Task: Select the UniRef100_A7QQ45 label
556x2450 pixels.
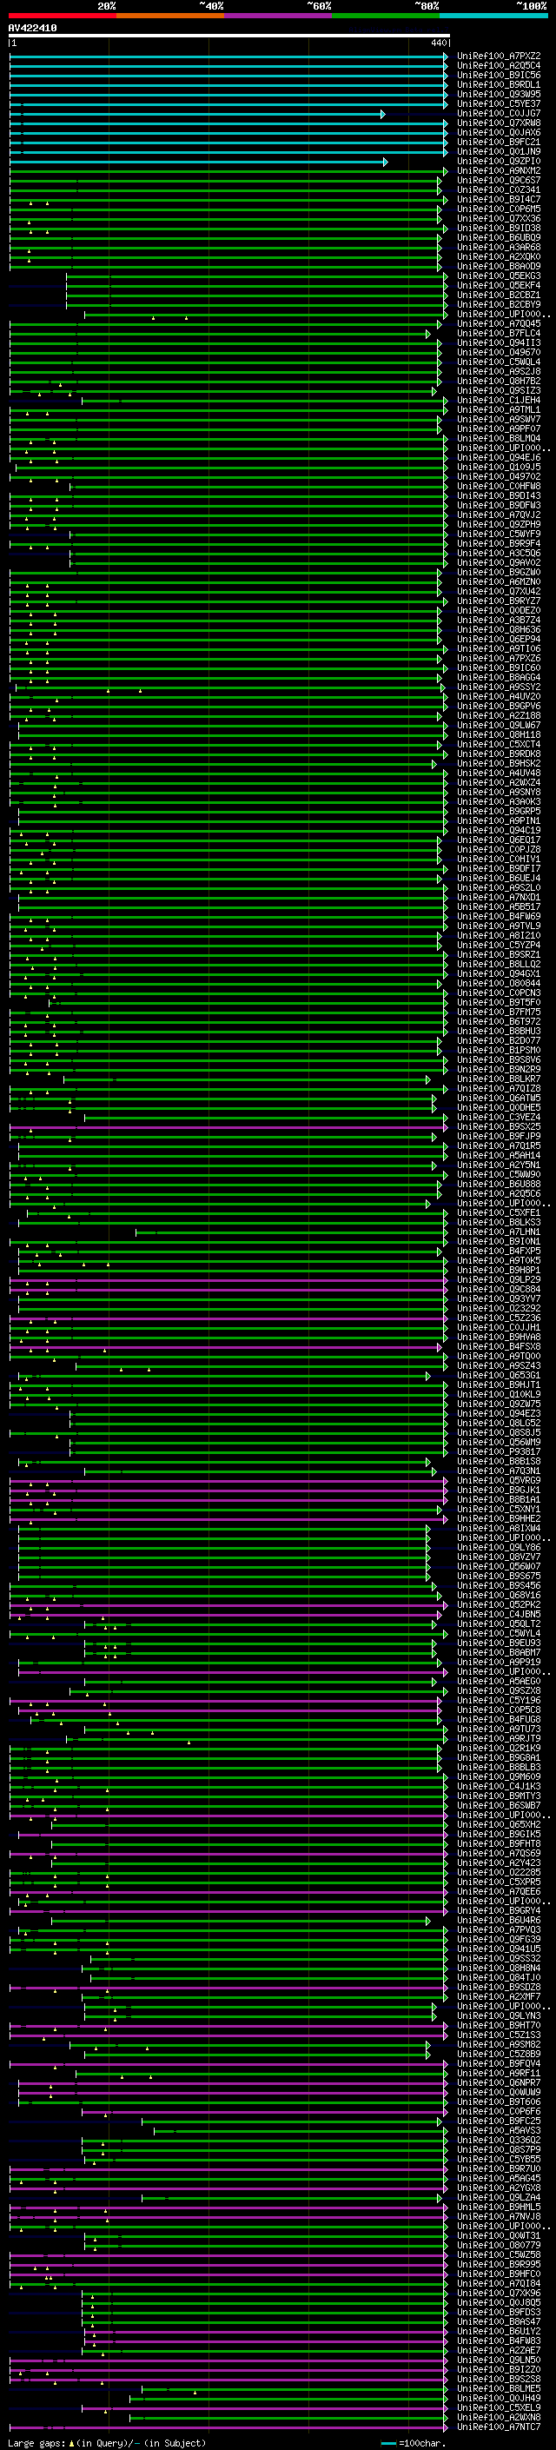Action: coord(499,323)
